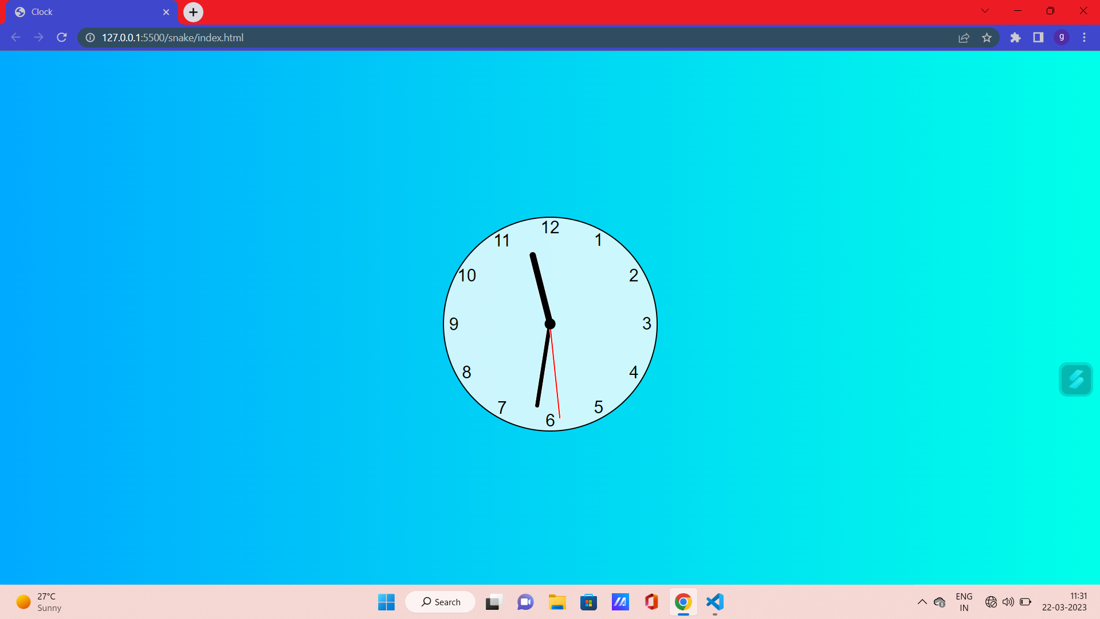
Task: Open the Windows Start menu
Action: click(x=386, y=602)
